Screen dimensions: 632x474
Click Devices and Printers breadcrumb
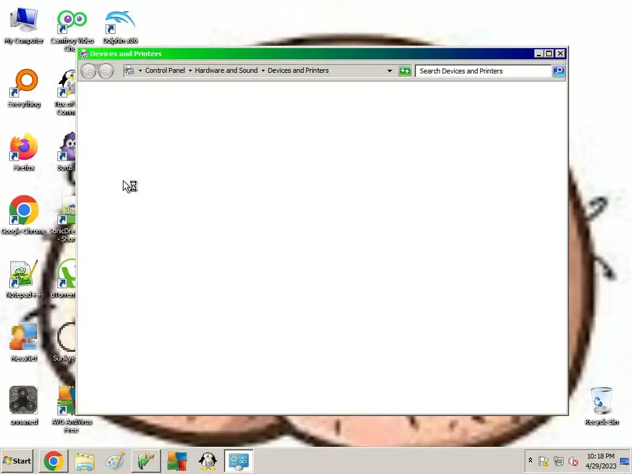point(298,70)
